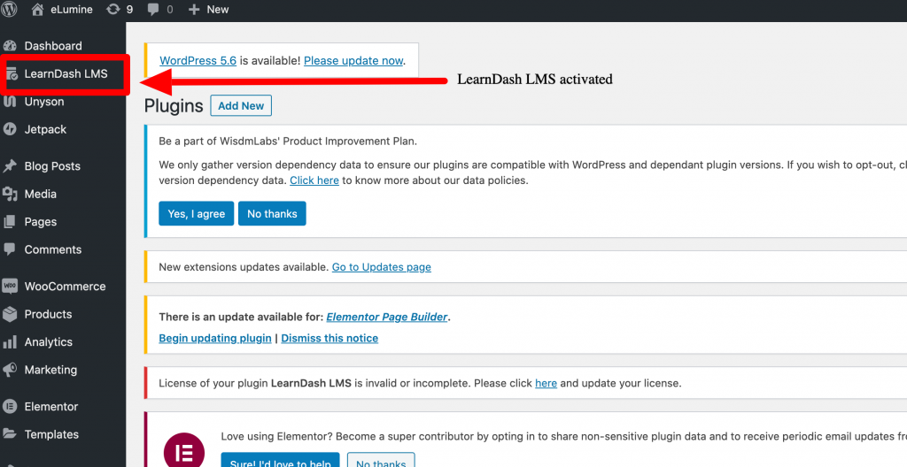Open the comments bubble icon in admin bar
This screenshot has width=907, height=467.
click(x=154, y=9)
